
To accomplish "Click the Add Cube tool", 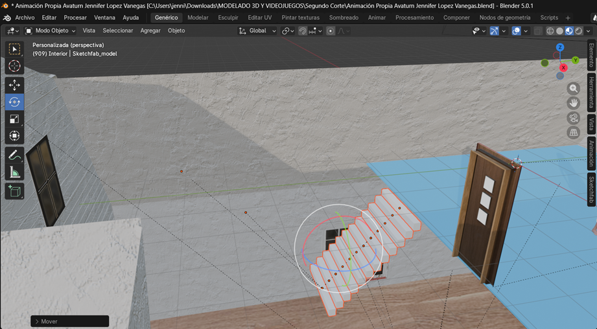I will 14,191.
